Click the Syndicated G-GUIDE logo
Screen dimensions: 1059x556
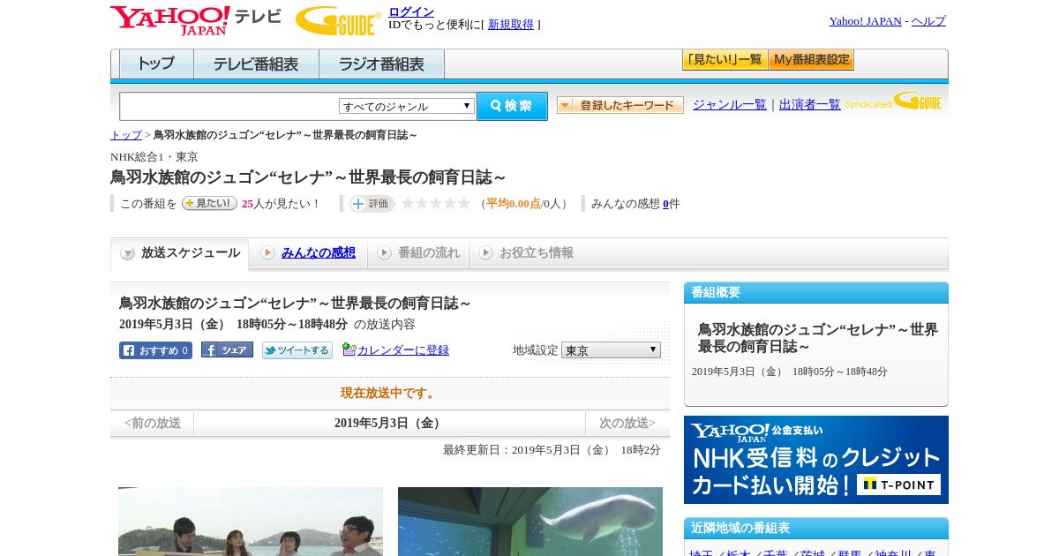[893, 101]
